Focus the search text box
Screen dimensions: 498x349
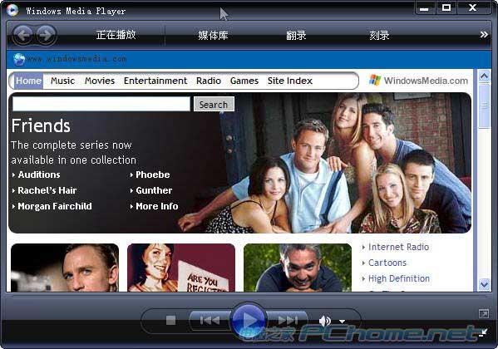coord(101,104)
